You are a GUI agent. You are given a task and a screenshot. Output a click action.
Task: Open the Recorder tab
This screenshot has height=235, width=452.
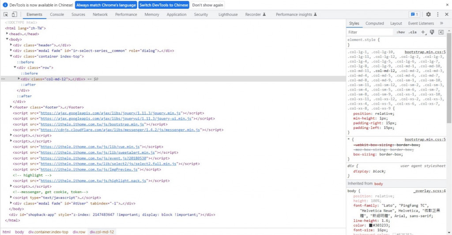point(256,15)
